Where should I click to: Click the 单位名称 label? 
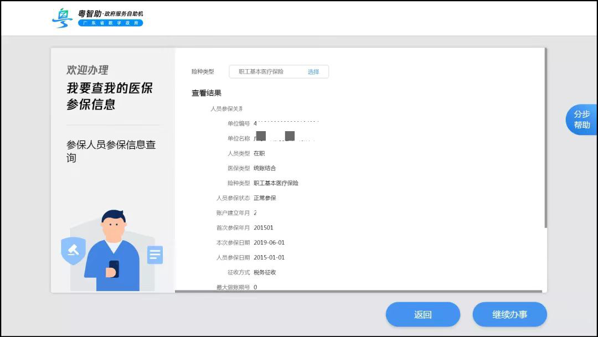point(239,138)
